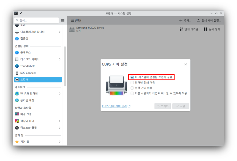Click the 적용 apply button

(x=181, y=106)
